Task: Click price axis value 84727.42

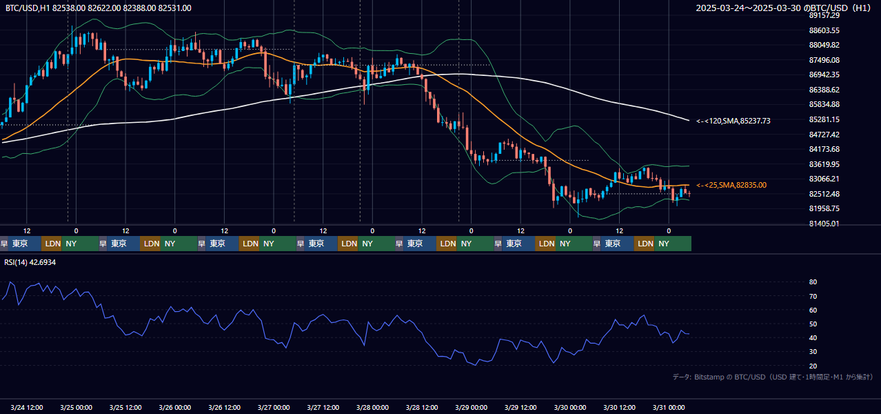Action: pyautogui.click(x=824, y=135)
